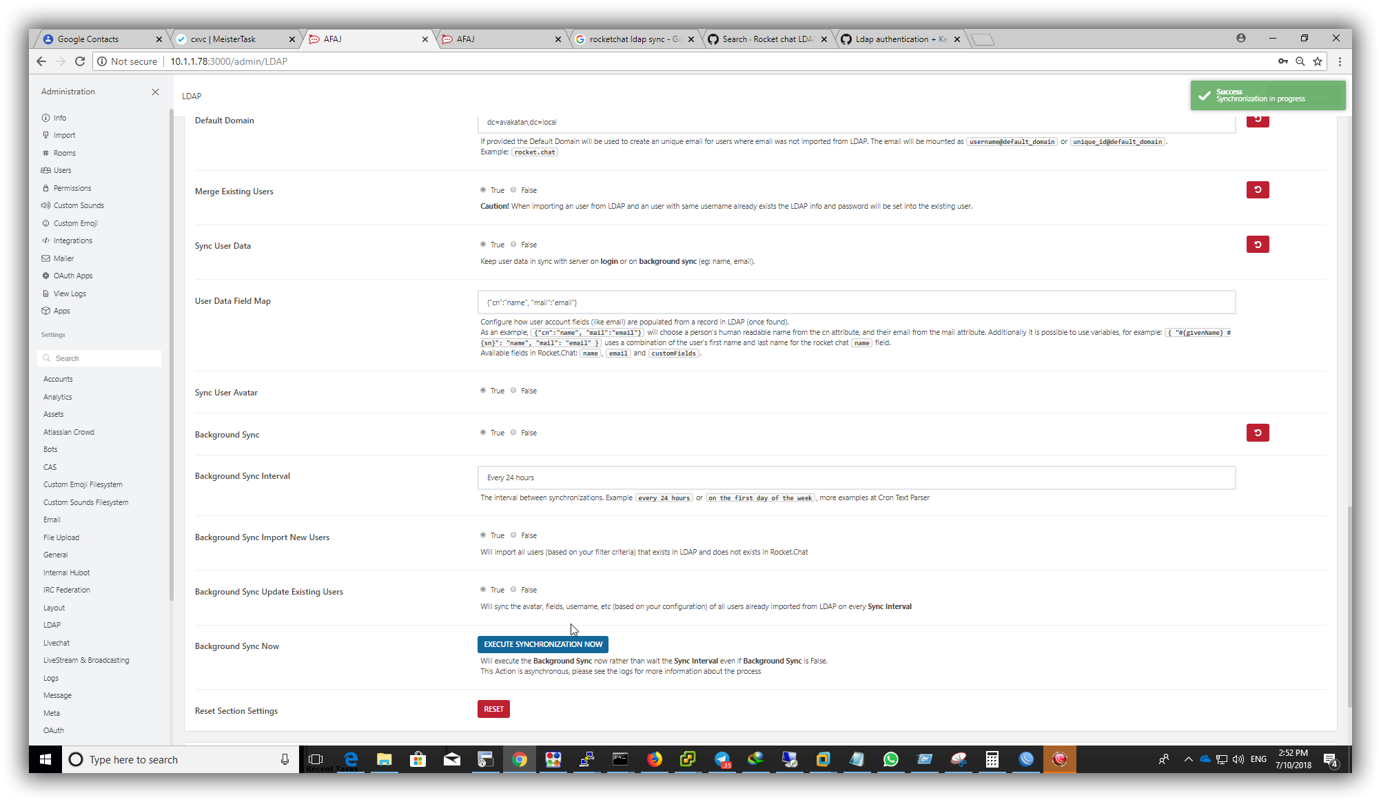The height and width of the screenshot is (802, 1381).
Task: Open the OAuth Apps admin section
Action: pyautogui.click(x=73, y=276)
